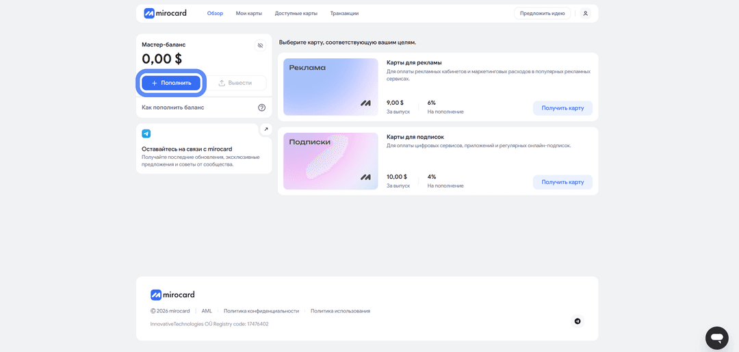Open Политика использования link
739x352 pixels.
point(340,311)
